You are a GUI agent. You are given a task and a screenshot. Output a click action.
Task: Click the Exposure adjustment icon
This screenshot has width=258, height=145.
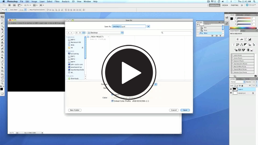click(250, 39)
